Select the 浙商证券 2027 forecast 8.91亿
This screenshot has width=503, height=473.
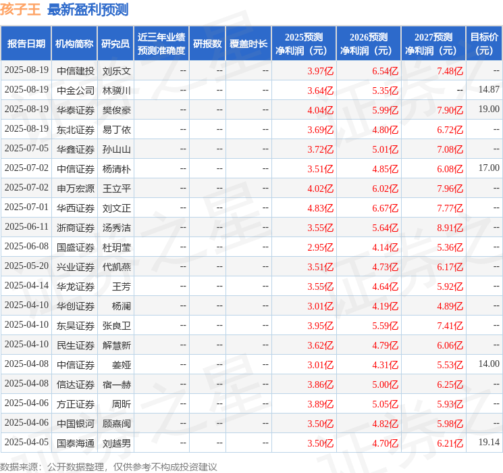point(450,228)
